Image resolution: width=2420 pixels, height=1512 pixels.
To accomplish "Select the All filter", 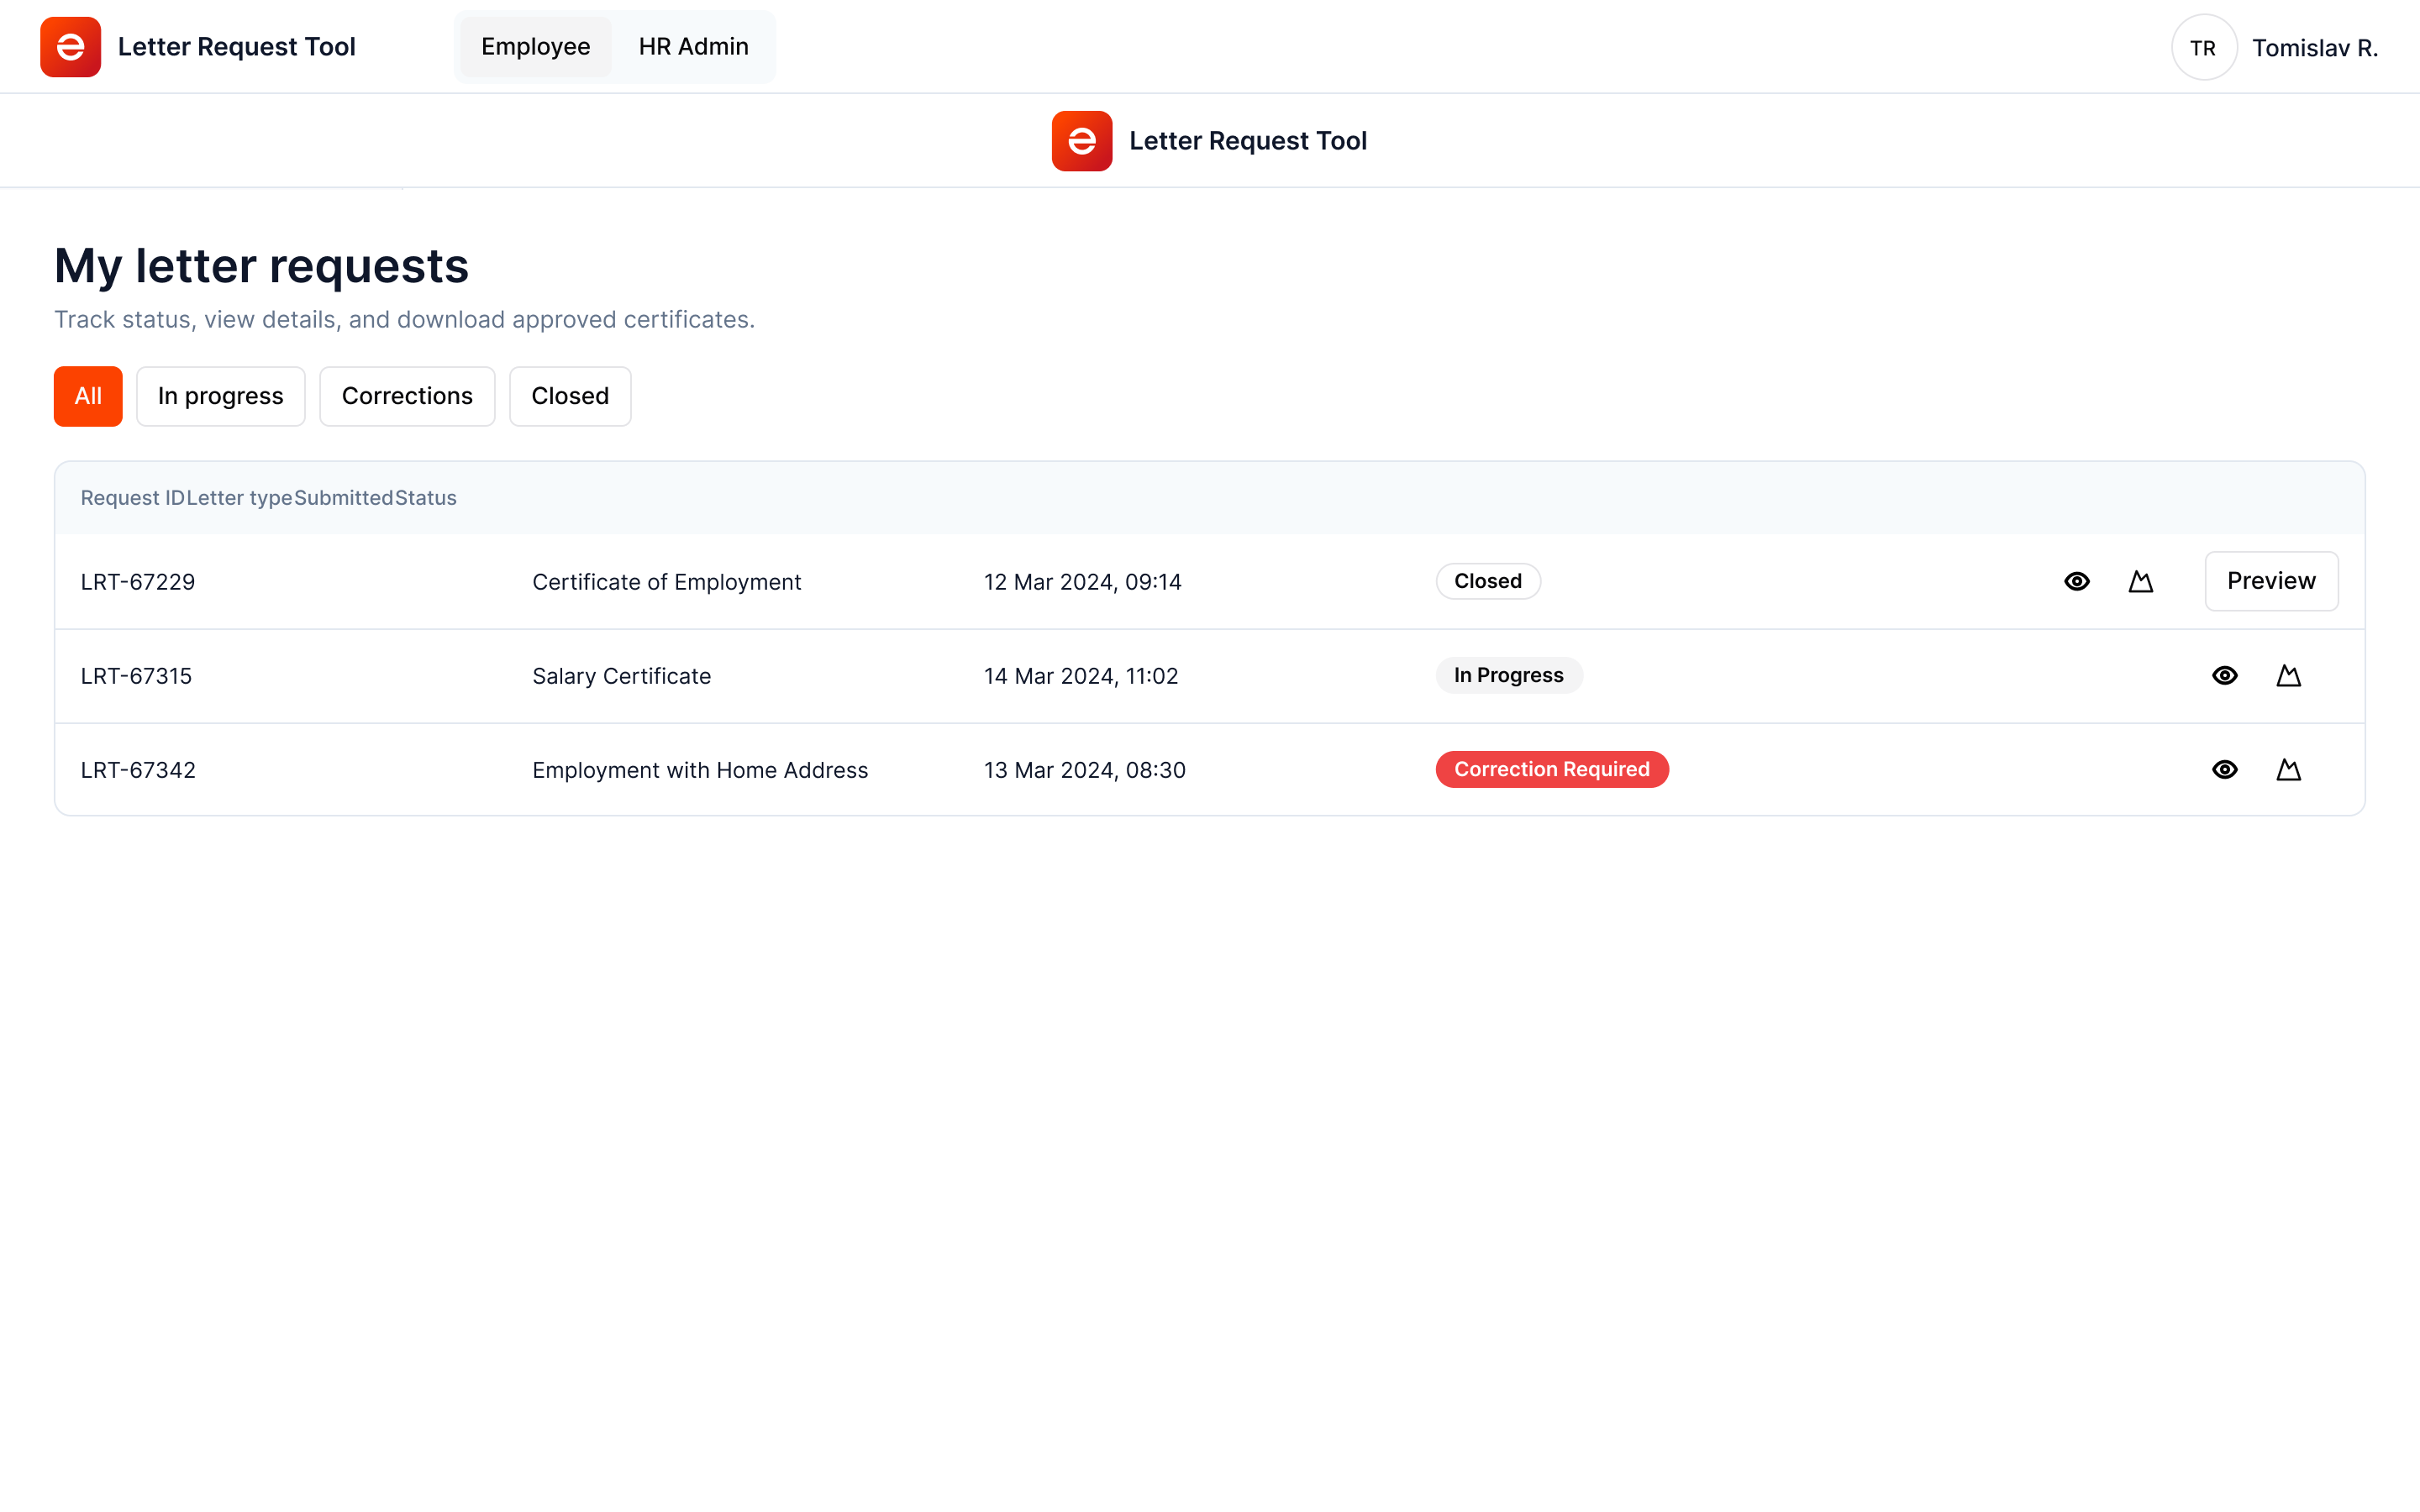I will (x=88, y=396).
